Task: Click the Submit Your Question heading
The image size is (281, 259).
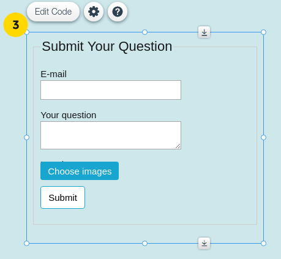Action: tap(107, 47)
